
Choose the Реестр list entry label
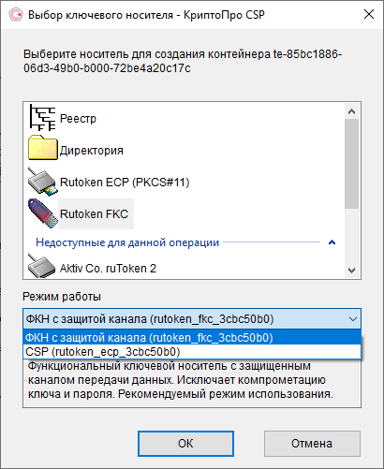pos(78,119)
